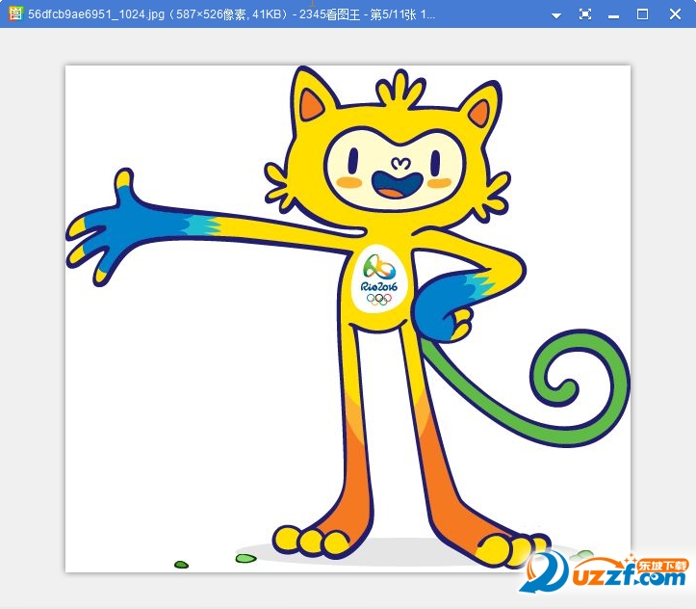Maximize the image viewer window
The height and width of the screenshot is (609, 696).
point(642,14)
